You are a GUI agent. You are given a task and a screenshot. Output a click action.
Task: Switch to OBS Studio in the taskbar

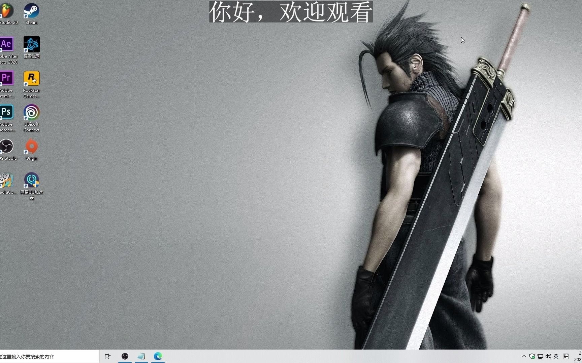click(x=125, y=356)
